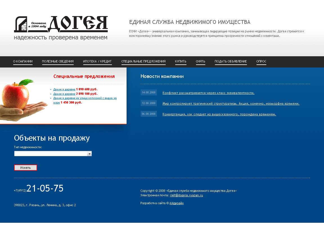Click the Объекты на продажу heading
Viewport: 324px width, 243px height.
[x=52, y=138]
